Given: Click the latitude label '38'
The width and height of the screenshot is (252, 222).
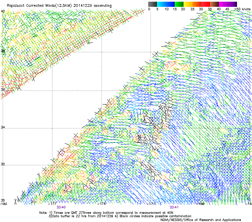Looking at the screenshot, I should [x=3, y=51].
